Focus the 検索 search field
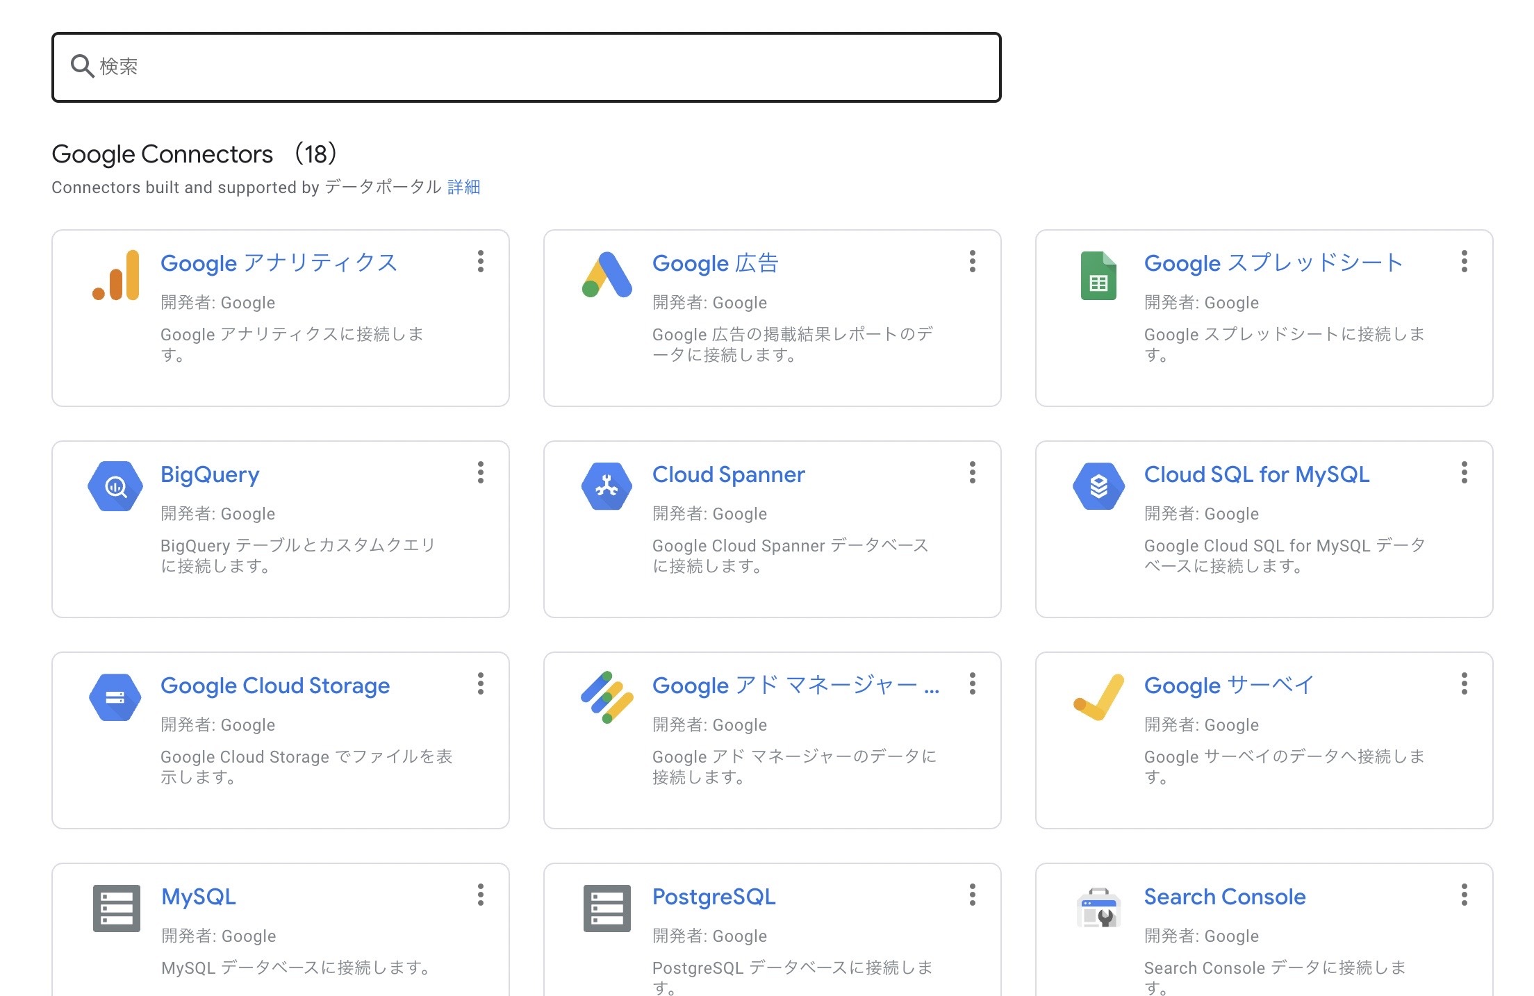Screen dimensions: 1534x996 (526, 67)
